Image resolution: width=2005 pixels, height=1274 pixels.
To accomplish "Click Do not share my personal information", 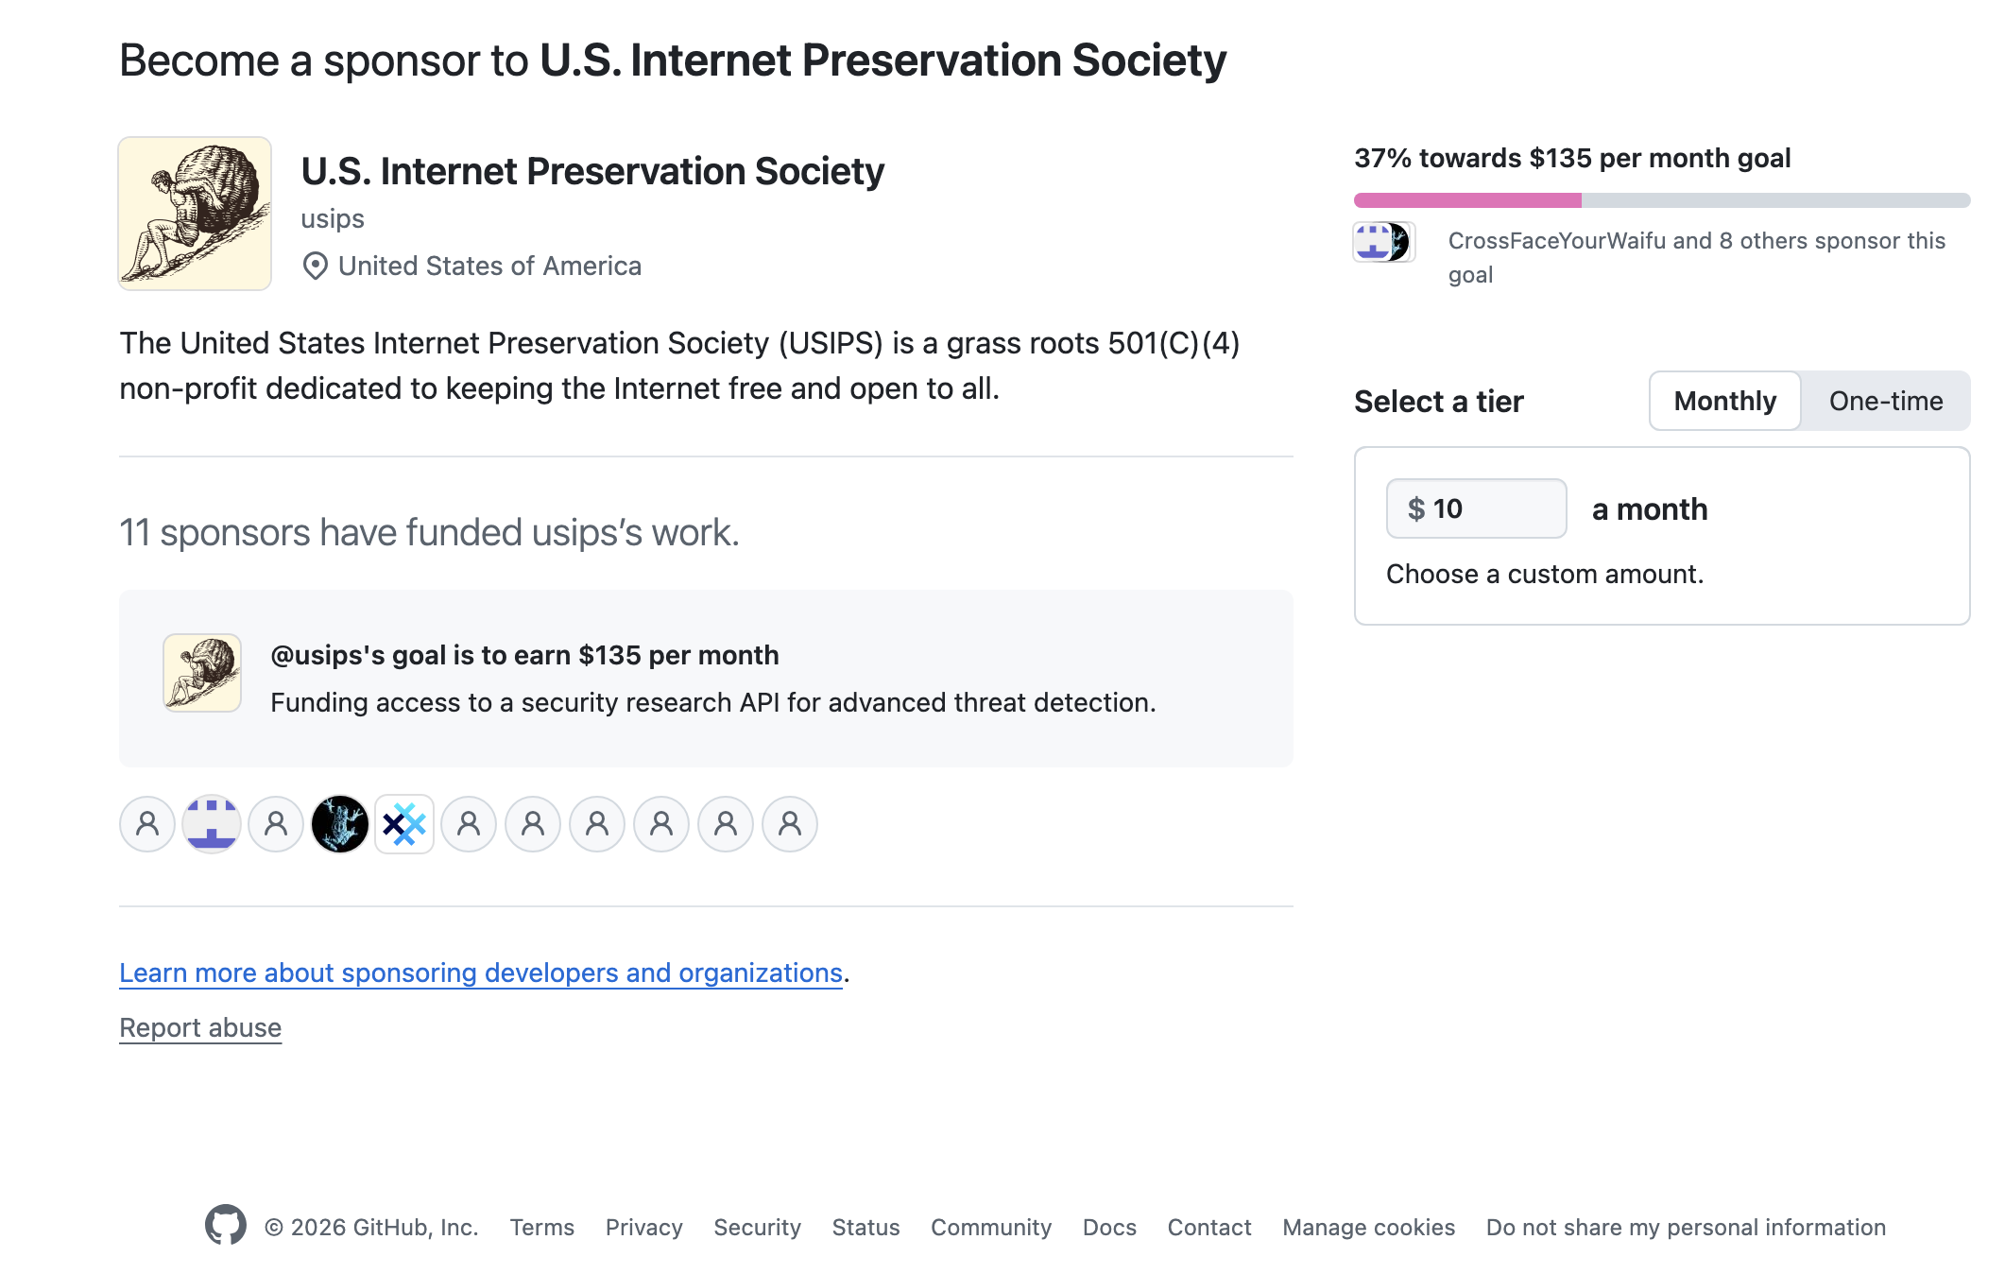I will point(1686,1227).
